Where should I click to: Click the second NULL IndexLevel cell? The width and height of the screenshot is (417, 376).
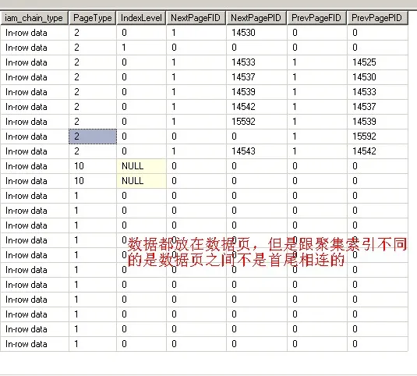coord(141,181)
